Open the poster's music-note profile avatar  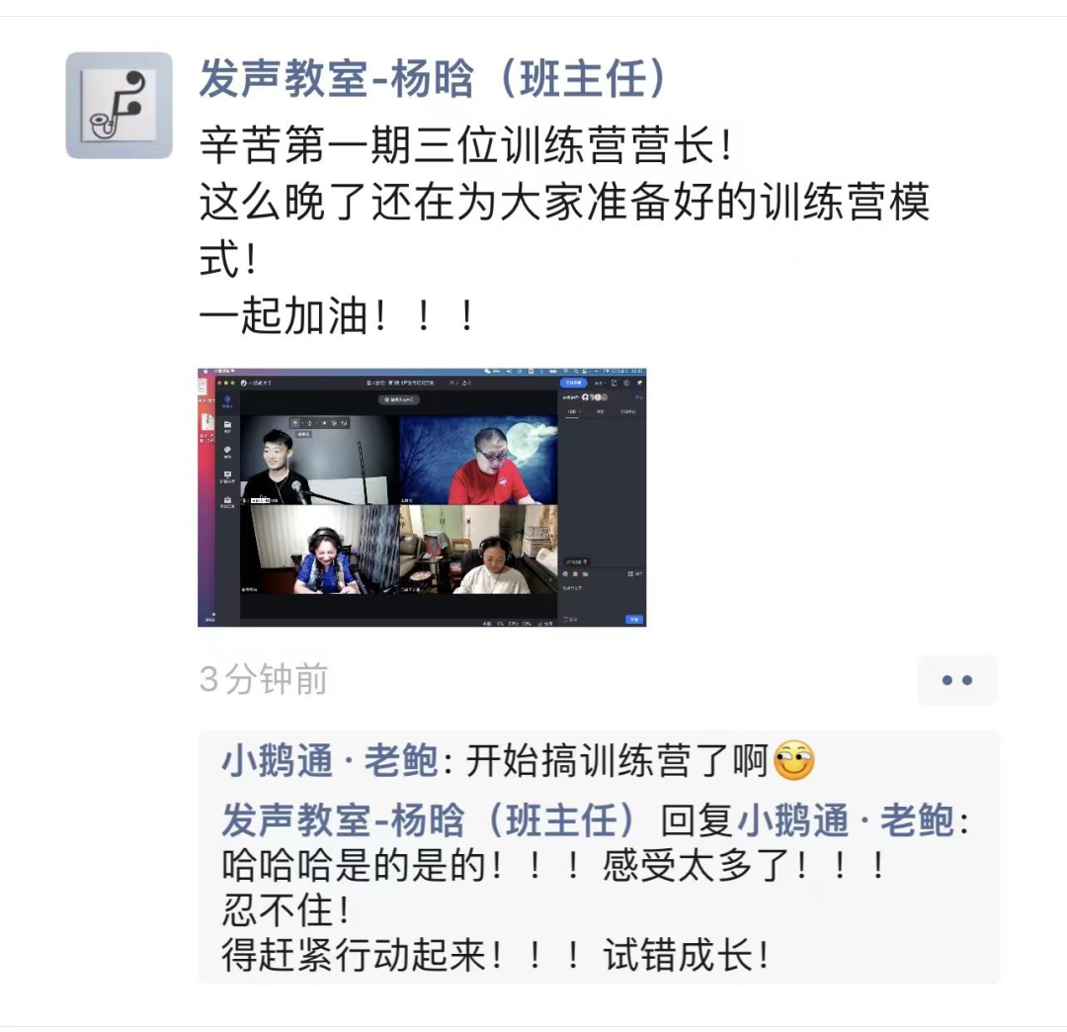coord(120,106)
